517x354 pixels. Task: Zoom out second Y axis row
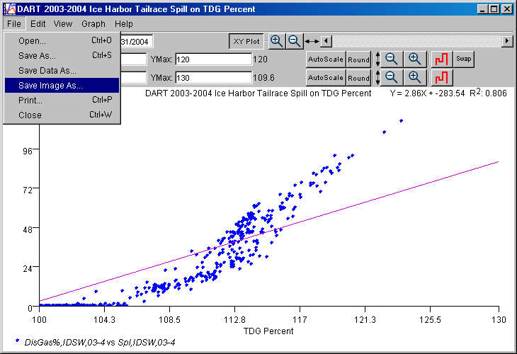coord(392,77)
